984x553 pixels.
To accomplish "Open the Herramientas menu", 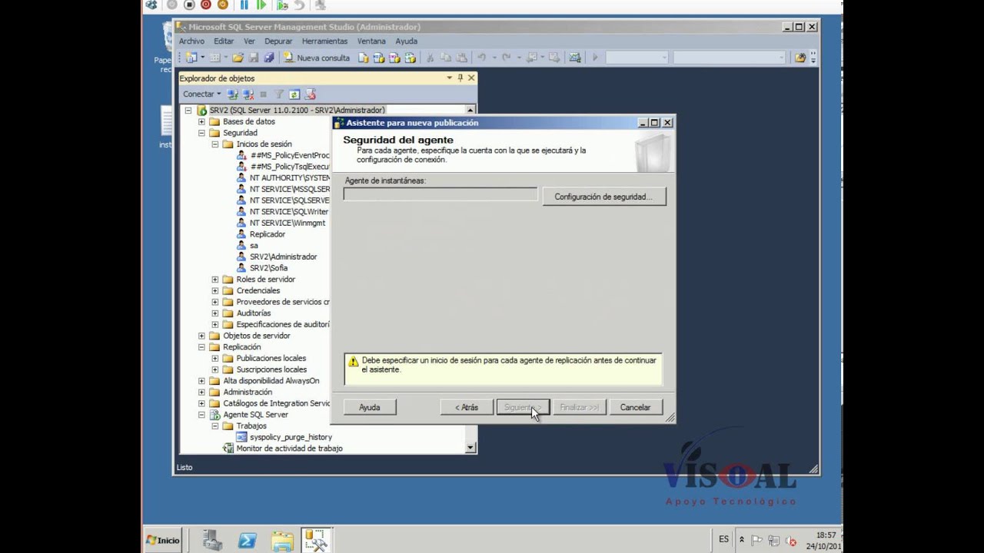I will 324,41.
